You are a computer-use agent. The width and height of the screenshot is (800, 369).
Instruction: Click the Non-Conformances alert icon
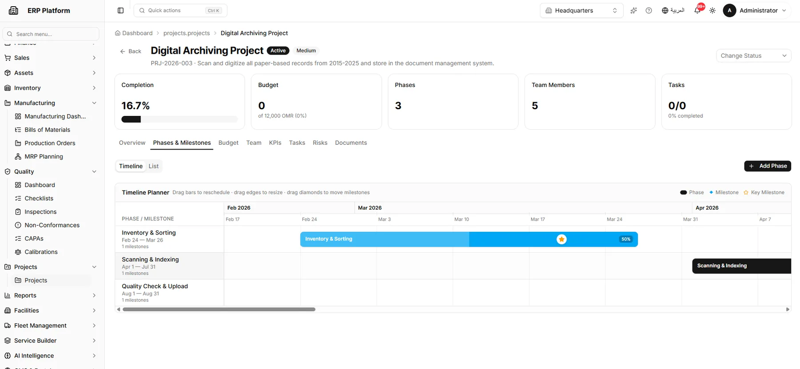[x=18, y=225]
